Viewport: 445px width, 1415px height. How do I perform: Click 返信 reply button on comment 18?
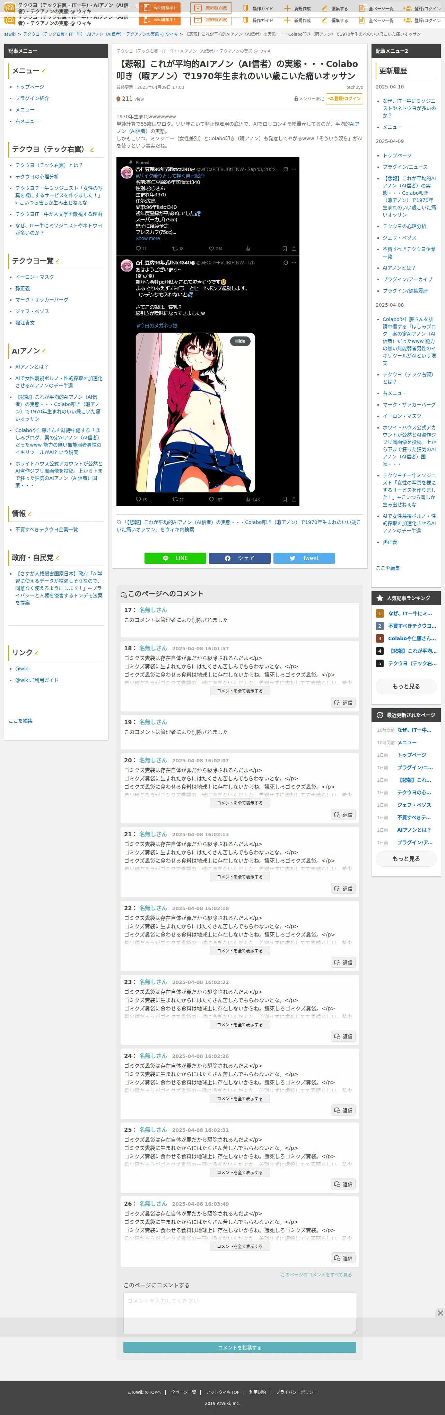click(x=343, y=703)
